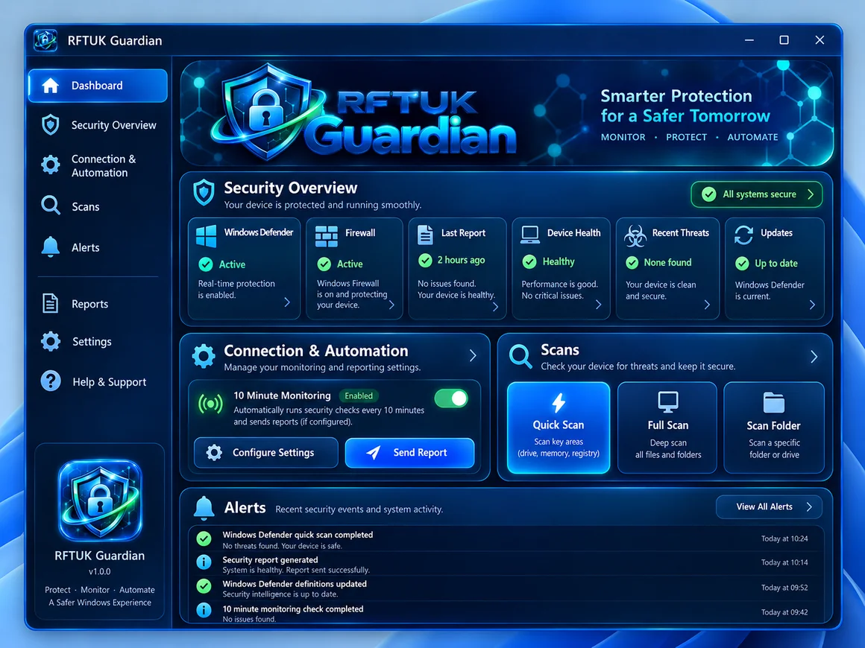
Task: Click the RFTUK Guardian title bar app icon
Action: click(x=45, y=40)
